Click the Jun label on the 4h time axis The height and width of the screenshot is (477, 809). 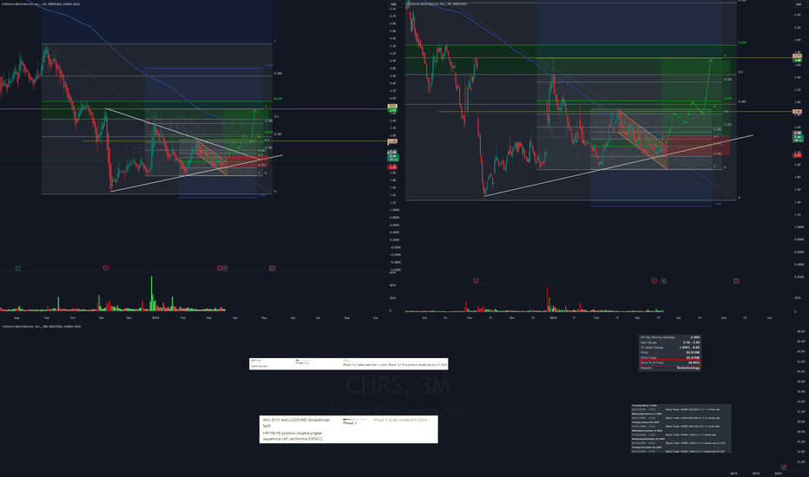coord(769,317)
